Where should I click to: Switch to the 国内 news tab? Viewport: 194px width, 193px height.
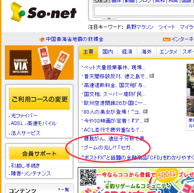(x=108, y=52)
